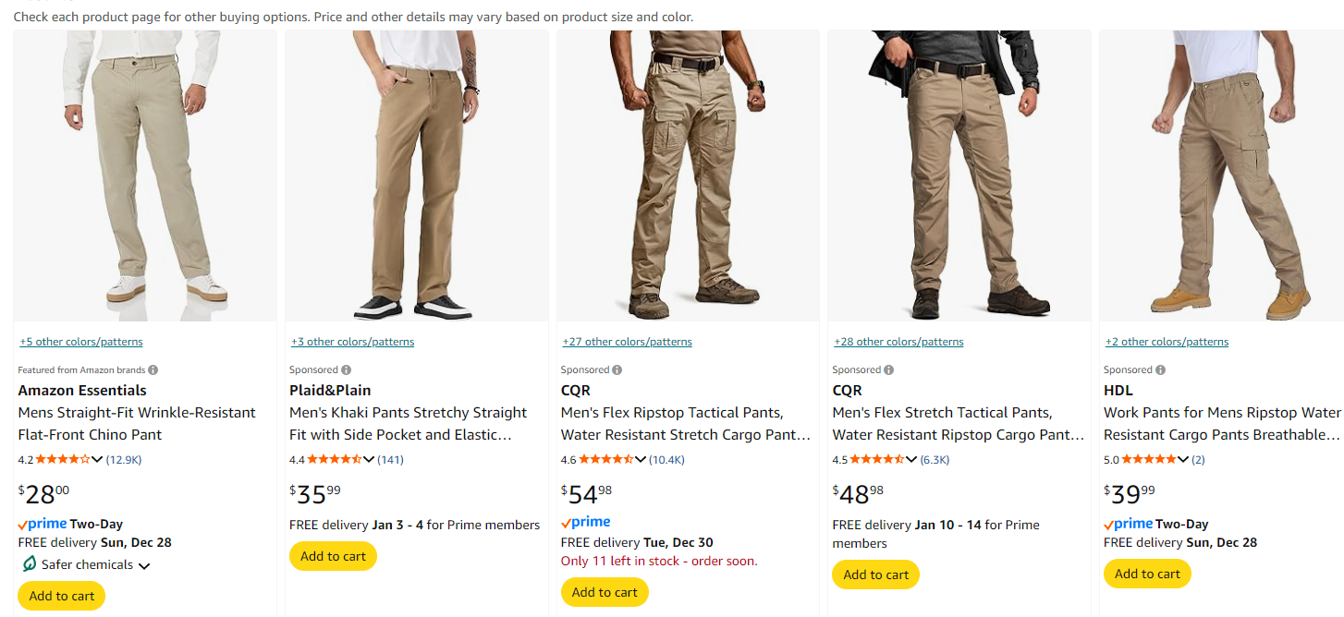Image resolution: width=1344 pixels, height=617 pixels.
Task: Click the Plaid&Plain khaki pants product image
Action: click(x=416, y=175)
